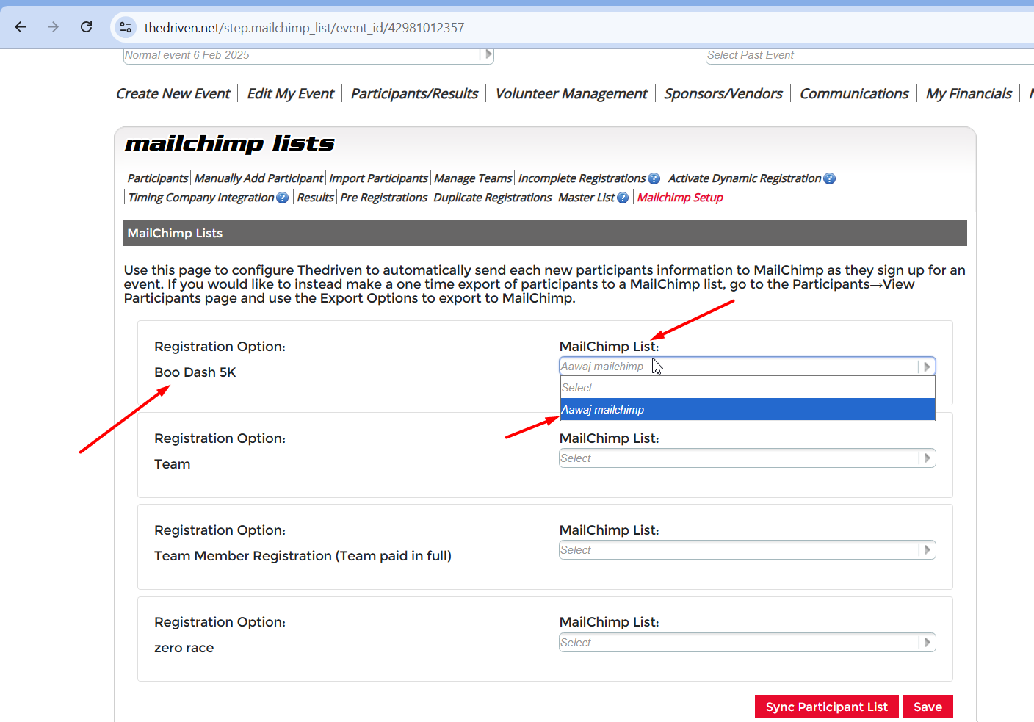The height and width of the screenshot is (722, 1034).
Task: Click the 'Boo Dash 5K' registration option text
Action: click(x=195, y=372)
